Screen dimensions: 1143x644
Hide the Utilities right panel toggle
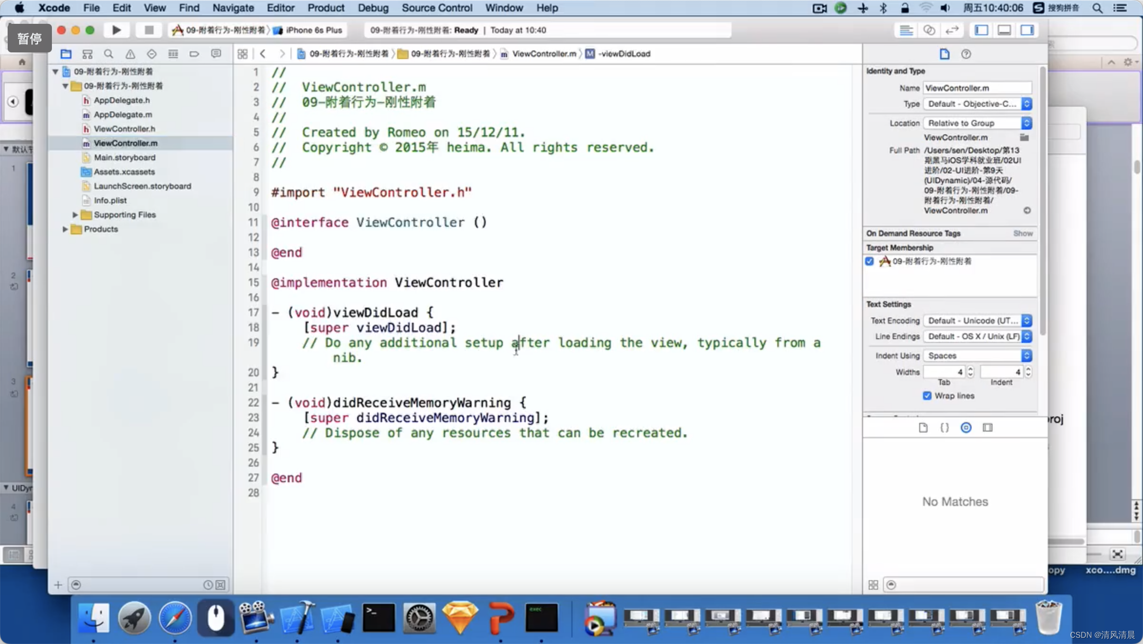1027,30
